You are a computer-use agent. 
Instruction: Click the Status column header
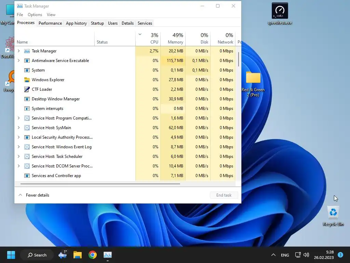115,38
